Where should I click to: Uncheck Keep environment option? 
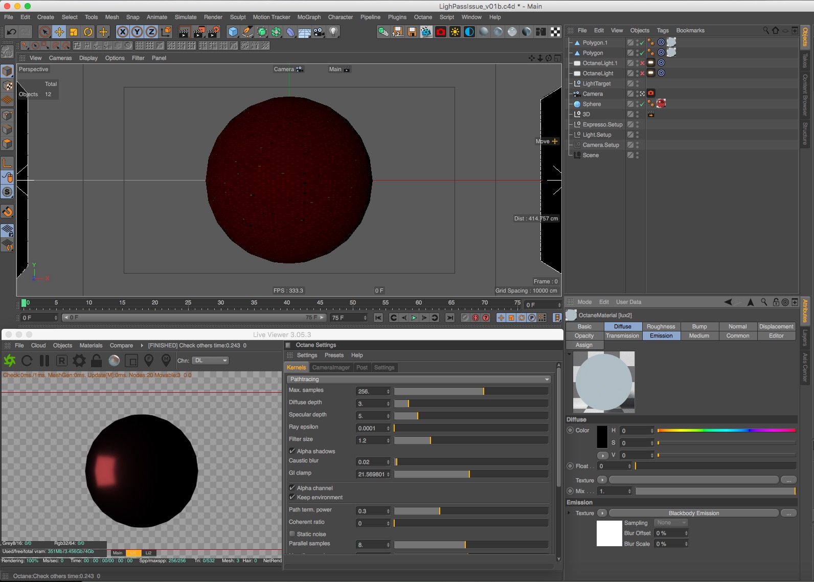(292, 497)
